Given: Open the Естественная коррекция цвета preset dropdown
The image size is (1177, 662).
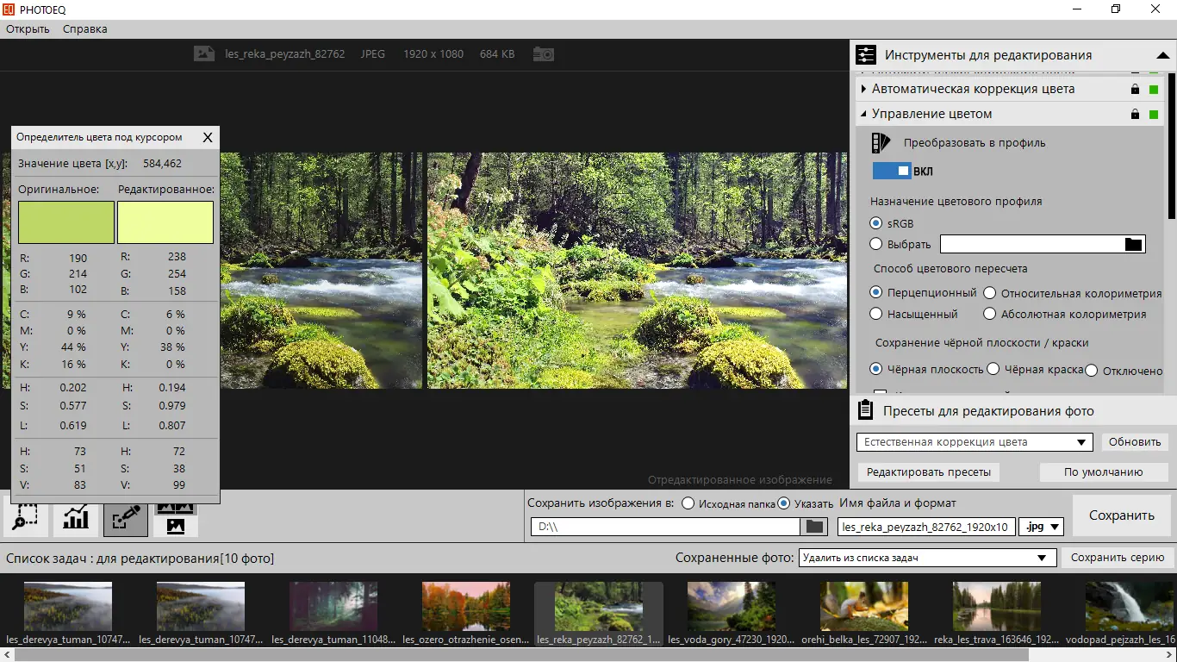Looking at the screenshot, I should pyautogui.click(x=975, y=442).
